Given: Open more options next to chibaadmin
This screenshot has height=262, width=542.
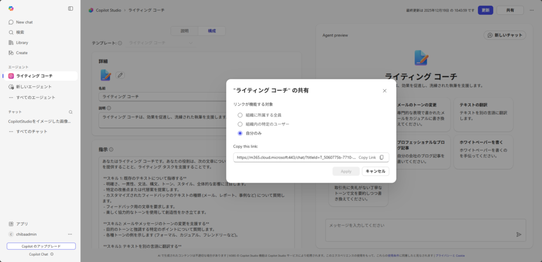Looking at the screenshot, I should pyautogui.click(x=70, y=234).
